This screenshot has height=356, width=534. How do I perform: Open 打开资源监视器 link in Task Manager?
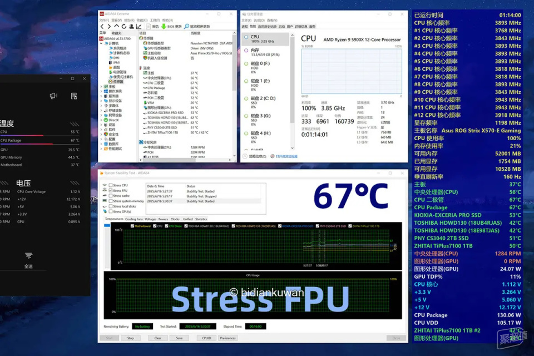286,156
